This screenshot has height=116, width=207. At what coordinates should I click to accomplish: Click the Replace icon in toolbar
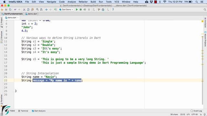pos(41,10)
